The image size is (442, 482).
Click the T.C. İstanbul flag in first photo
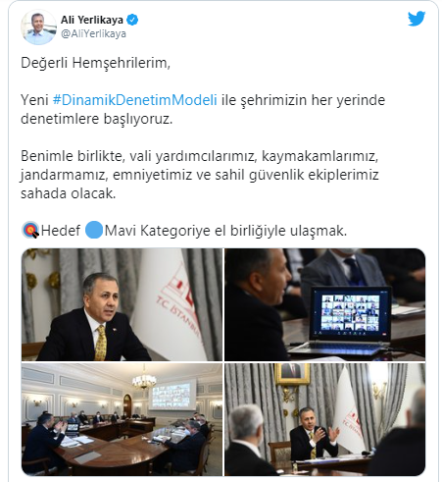click(x=171, y=302)
